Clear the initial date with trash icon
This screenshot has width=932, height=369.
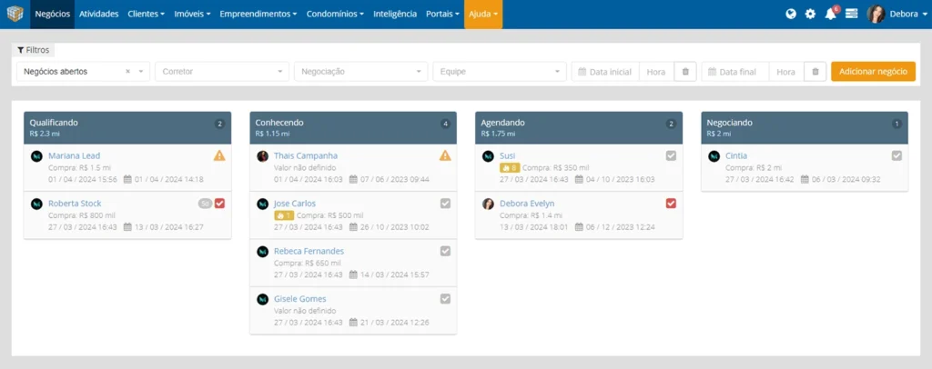685,72
